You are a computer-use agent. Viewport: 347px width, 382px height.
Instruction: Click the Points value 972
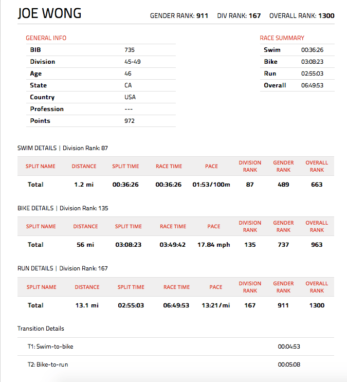pos(130,121)
